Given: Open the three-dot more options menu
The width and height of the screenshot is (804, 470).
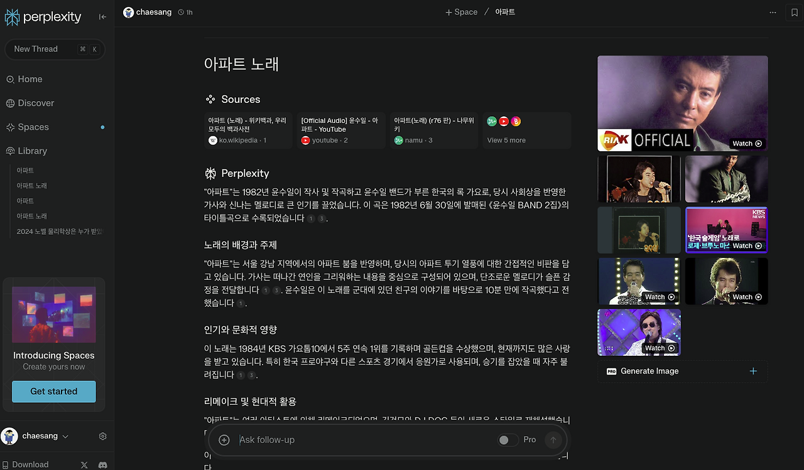Looking at the screenshot, I should click(x=773, y=12).
